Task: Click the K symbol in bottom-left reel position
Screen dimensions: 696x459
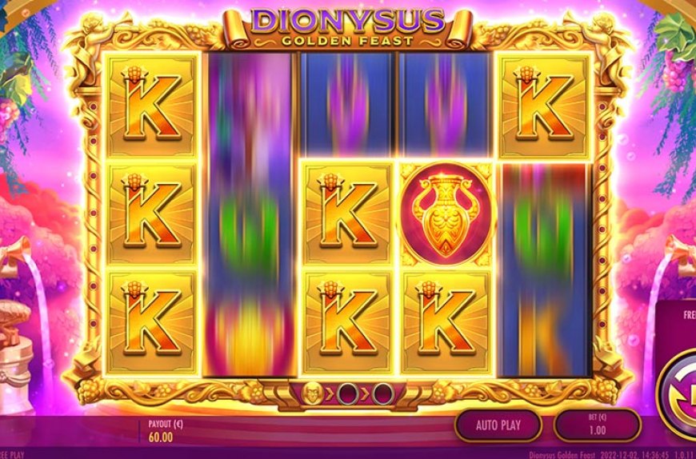Action: click(152, 322)
